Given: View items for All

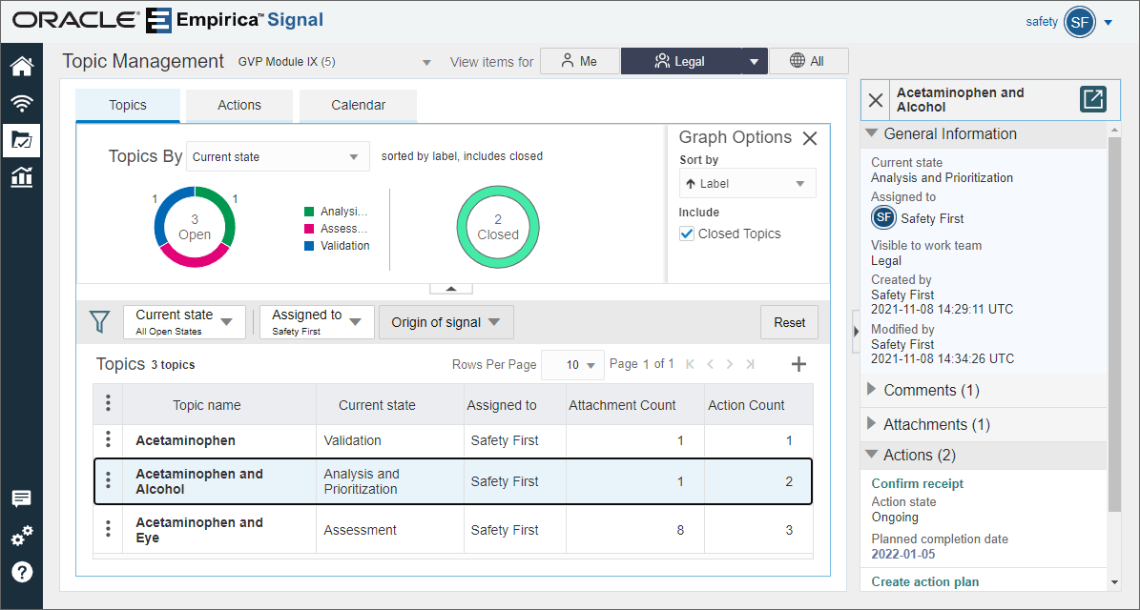Looking at the screenshot, I should click(x=808, y=62).
